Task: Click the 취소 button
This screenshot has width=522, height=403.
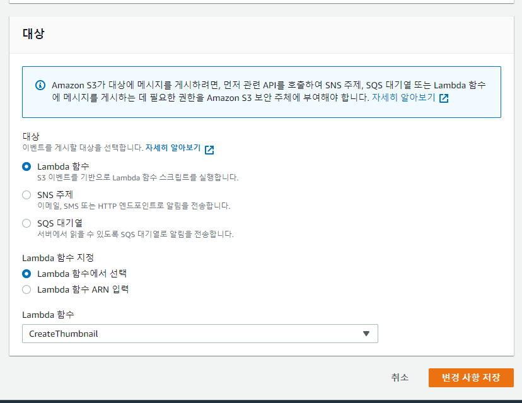Action: 400,378
